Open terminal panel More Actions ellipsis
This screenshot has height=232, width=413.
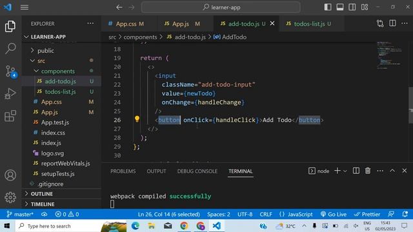[380, 171]
